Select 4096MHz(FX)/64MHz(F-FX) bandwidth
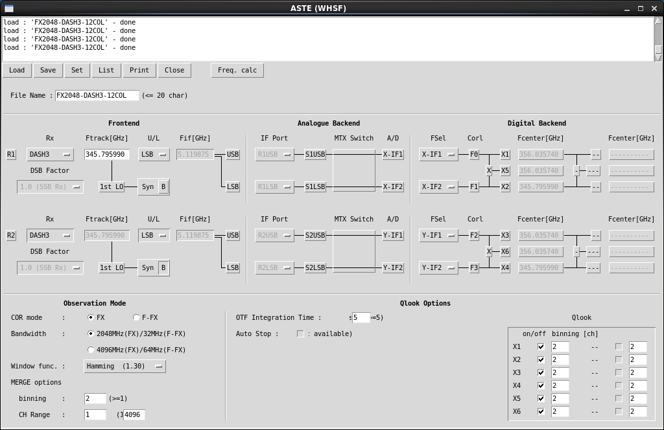 point(91,350)
